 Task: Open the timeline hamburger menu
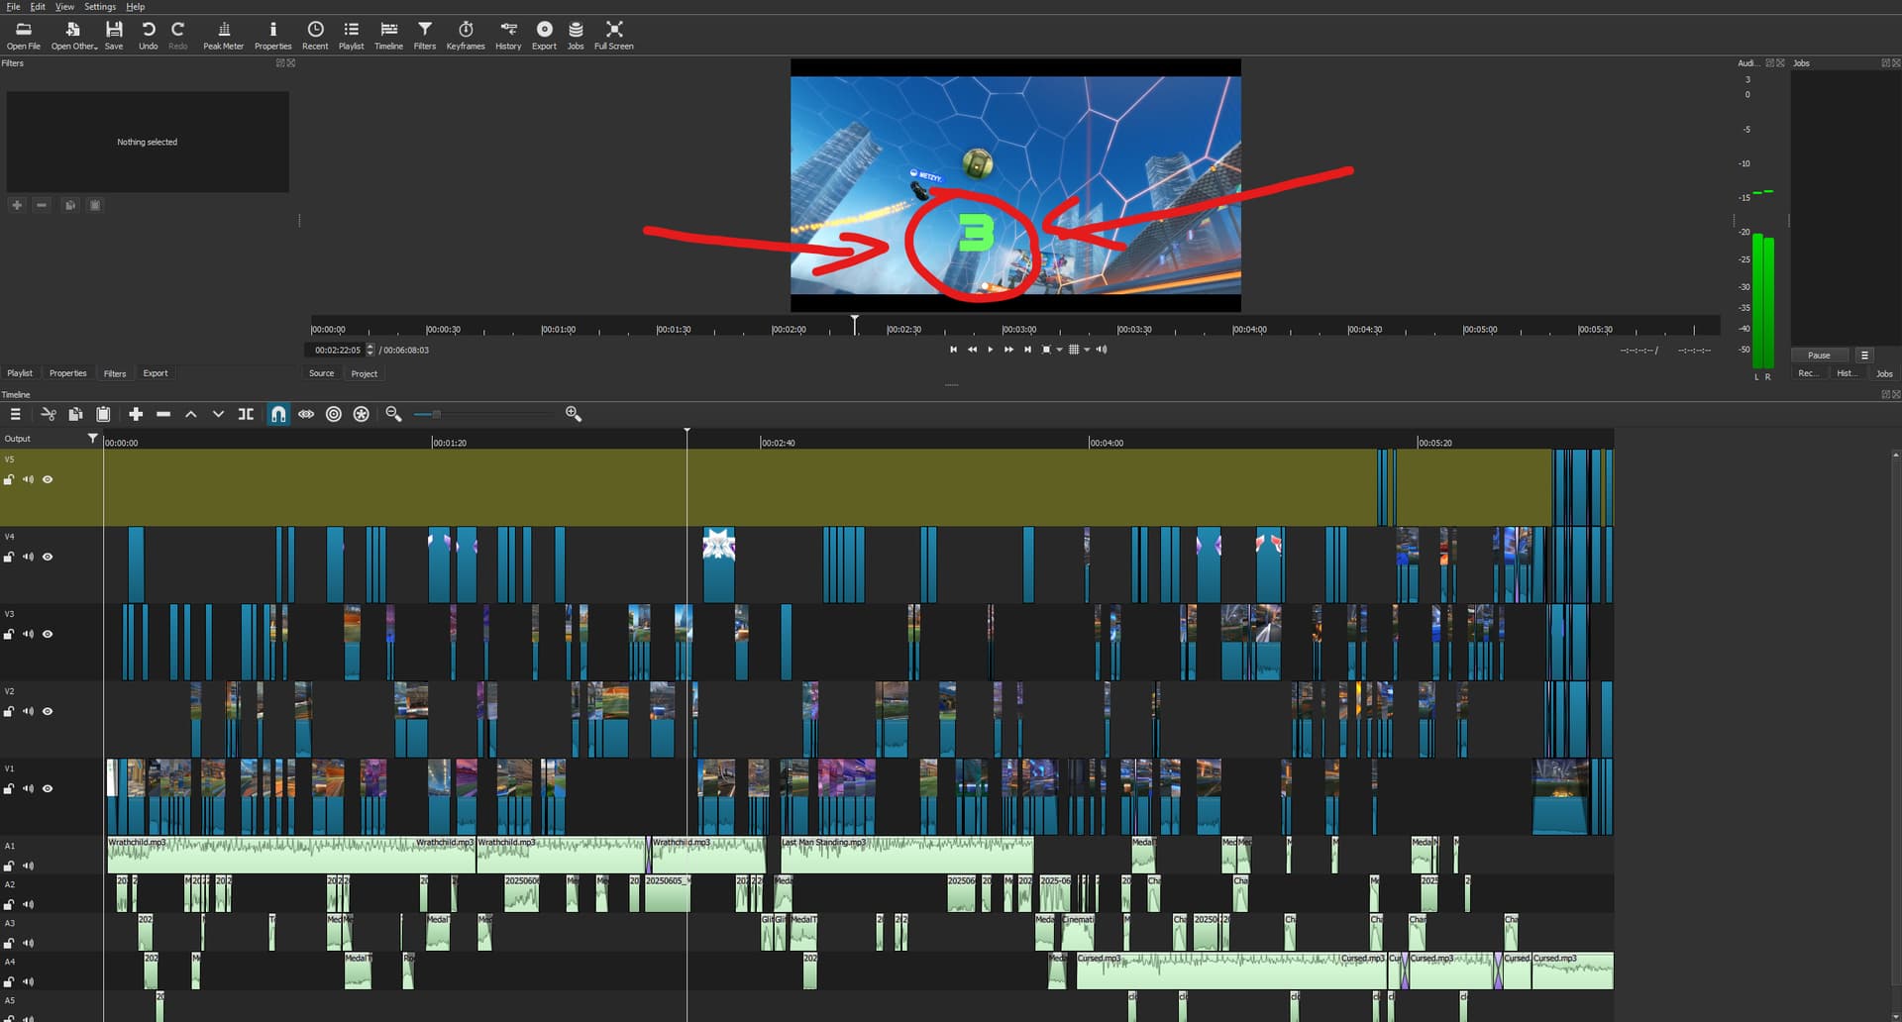tap(15, 414)
